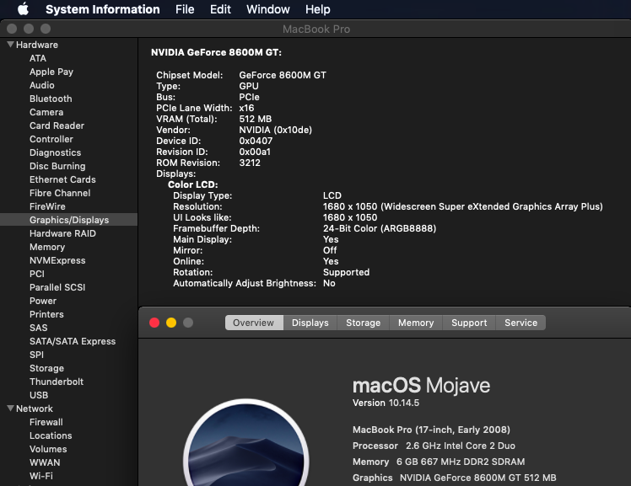Select FireWire in the sidebar
The width and height of the screenshot is (631, 486).
coord(47,206)
